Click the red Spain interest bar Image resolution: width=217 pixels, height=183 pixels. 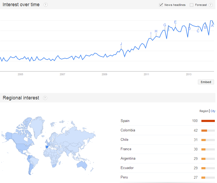[208, 121]
